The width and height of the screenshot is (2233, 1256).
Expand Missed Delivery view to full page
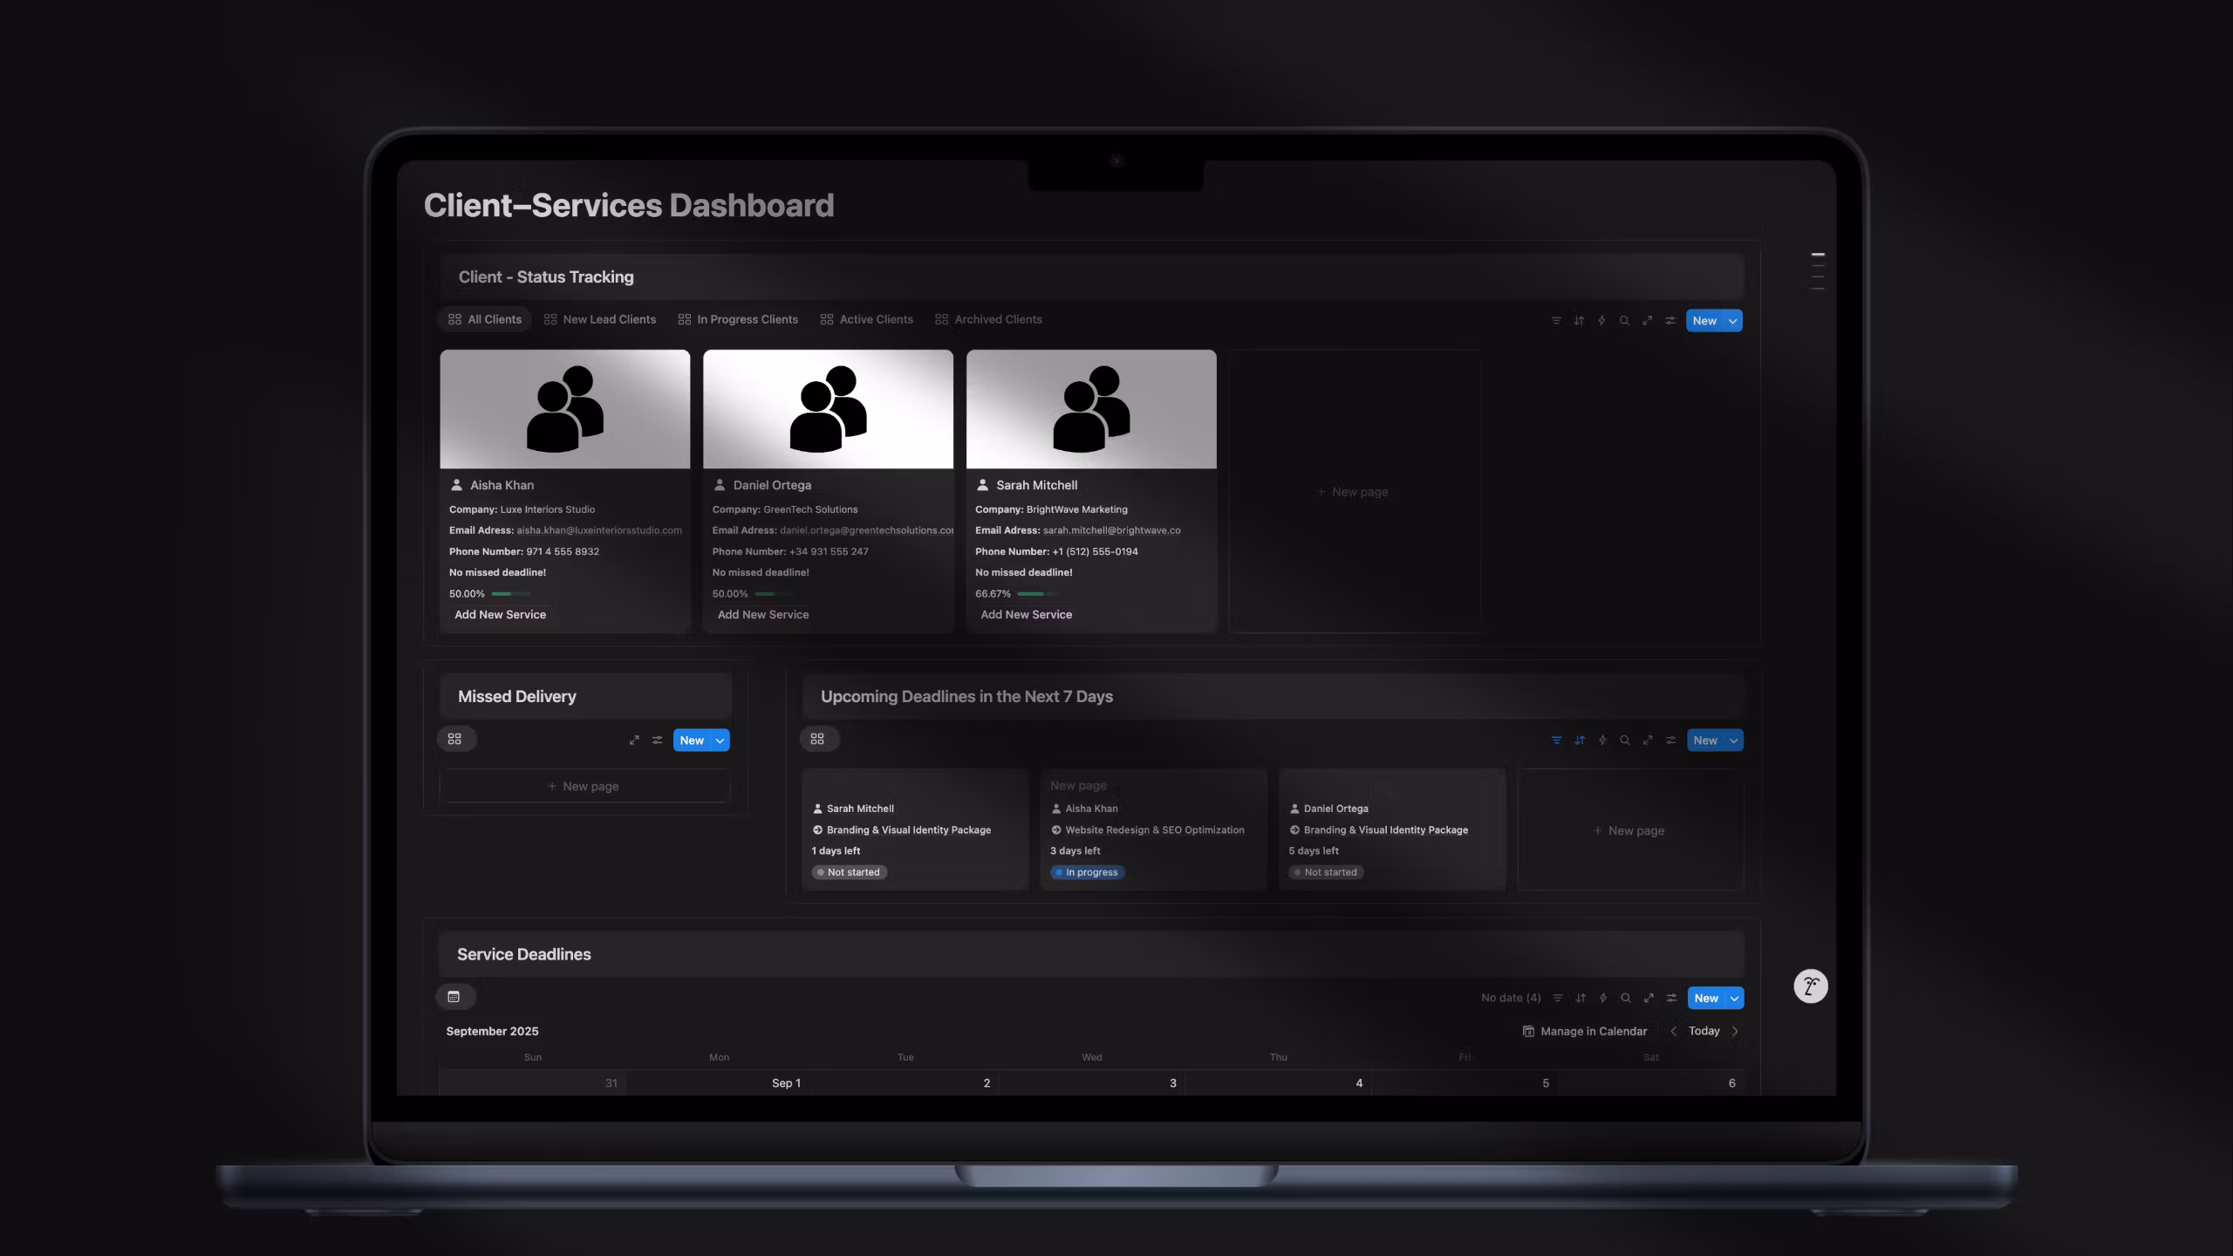[x=634, y=741]
